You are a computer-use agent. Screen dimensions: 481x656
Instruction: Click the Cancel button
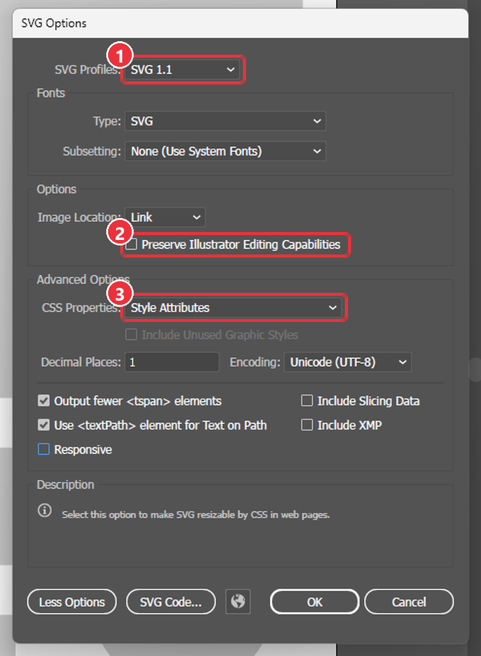409,602
